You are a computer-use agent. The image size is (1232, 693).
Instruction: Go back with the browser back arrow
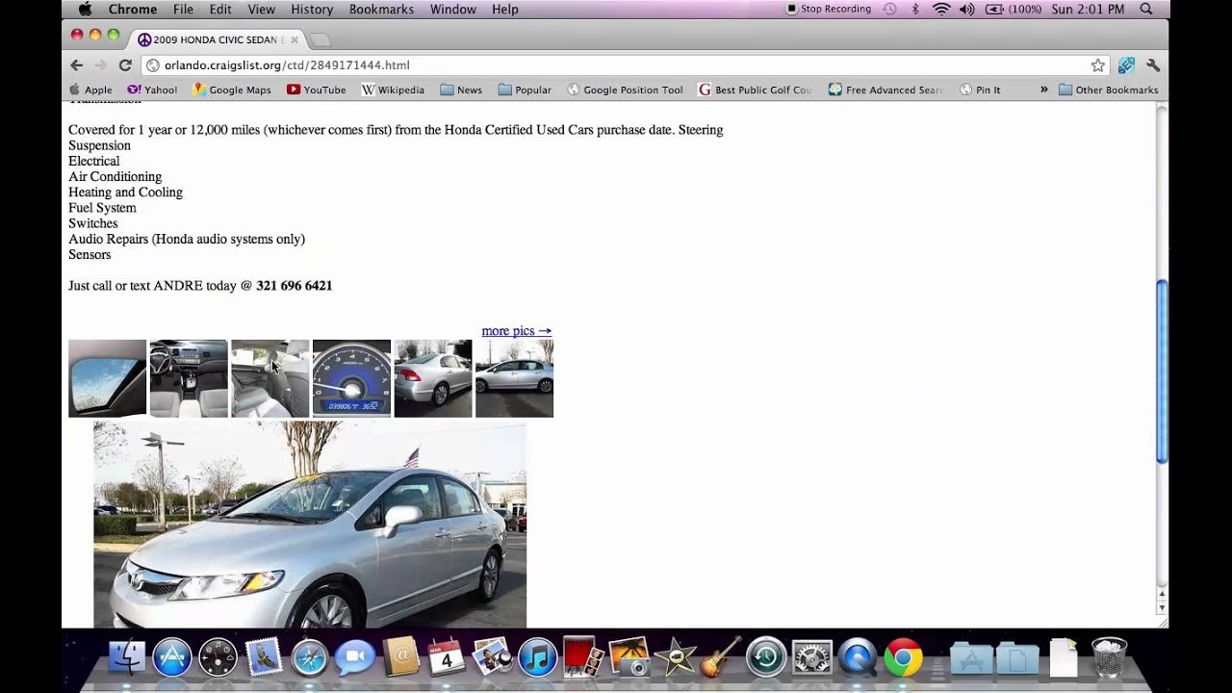click(x=77, y=64)
